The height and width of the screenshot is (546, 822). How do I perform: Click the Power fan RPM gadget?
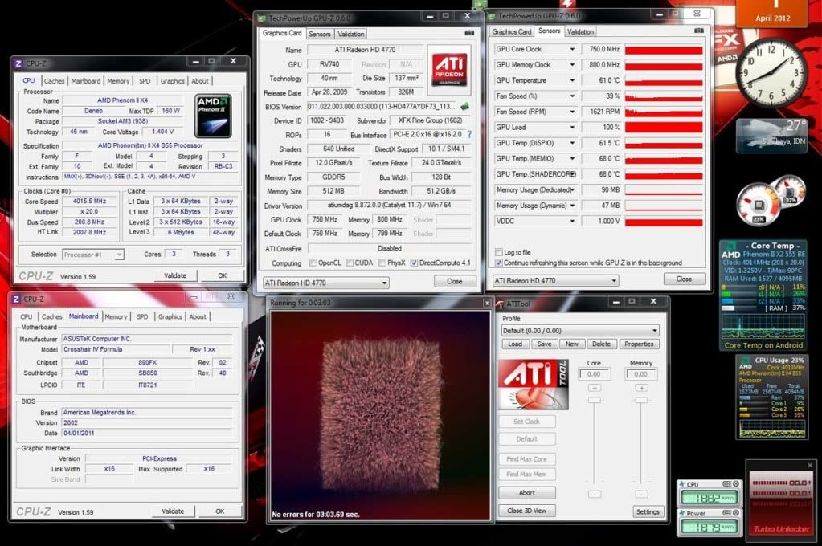coord(709,523)
